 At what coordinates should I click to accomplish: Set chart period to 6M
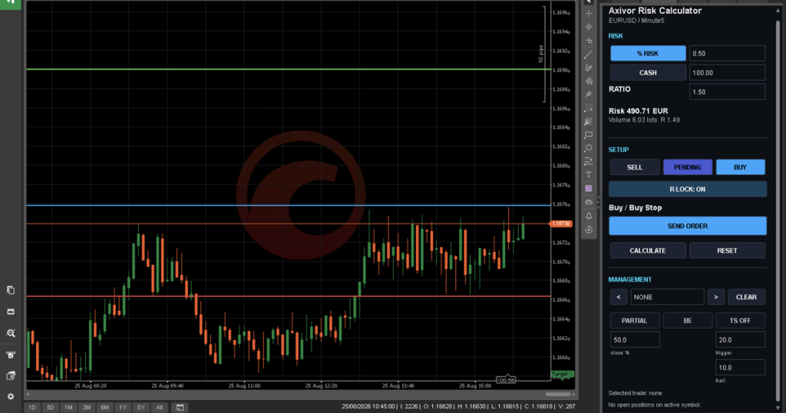point(104,408)
